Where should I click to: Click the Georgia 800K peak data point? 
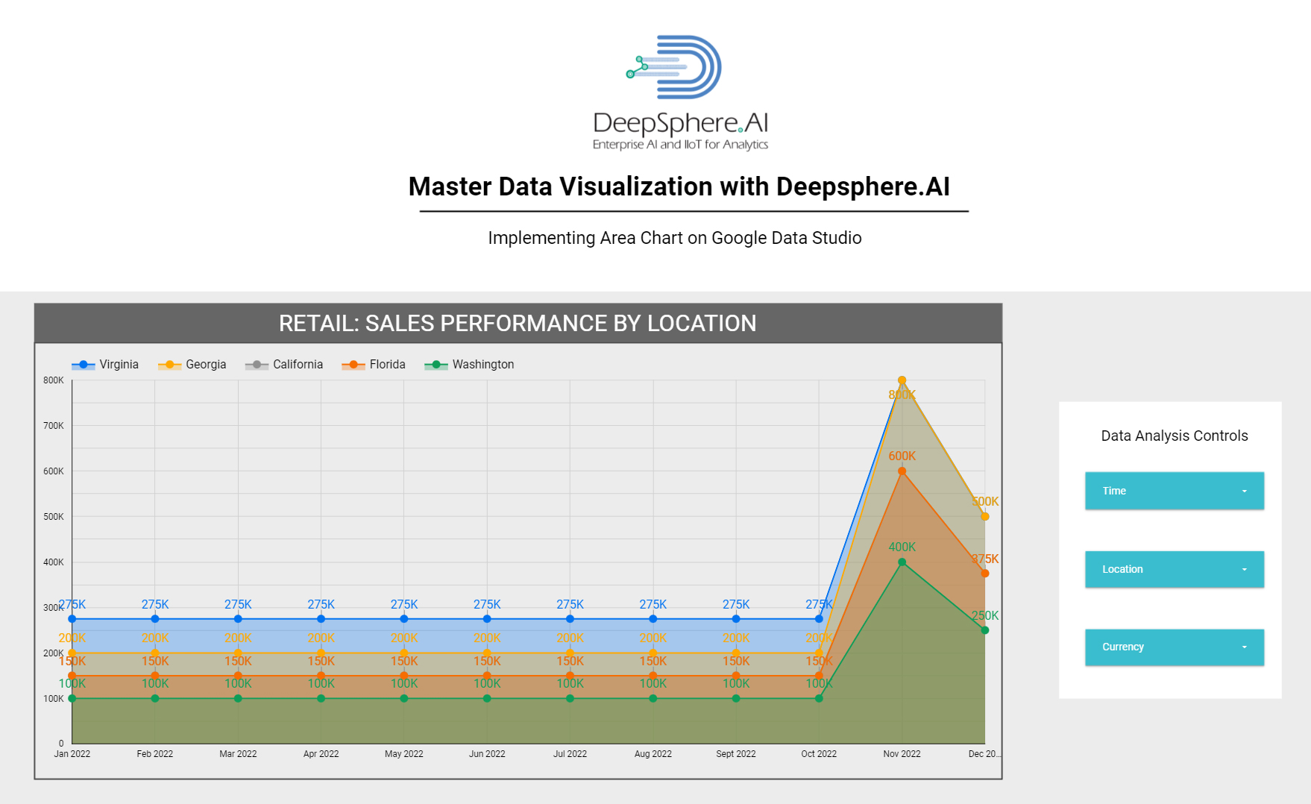tap(902, 380)
